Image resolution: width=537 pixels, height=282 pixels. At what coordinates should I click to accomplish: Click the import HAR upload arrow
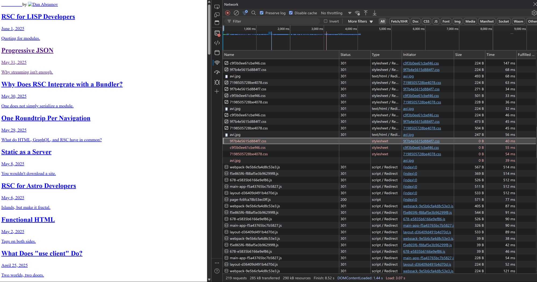[366, 13]
